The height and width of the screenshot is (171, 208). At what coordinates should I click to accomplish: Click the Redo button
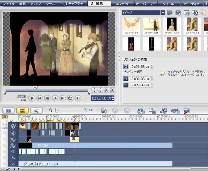[127, 111]
